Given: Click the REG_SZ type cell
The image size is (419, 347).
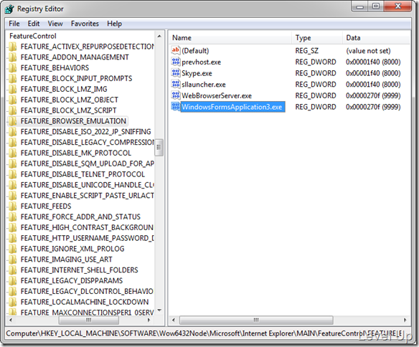Looking at the screenshot, I should point(306,51).
